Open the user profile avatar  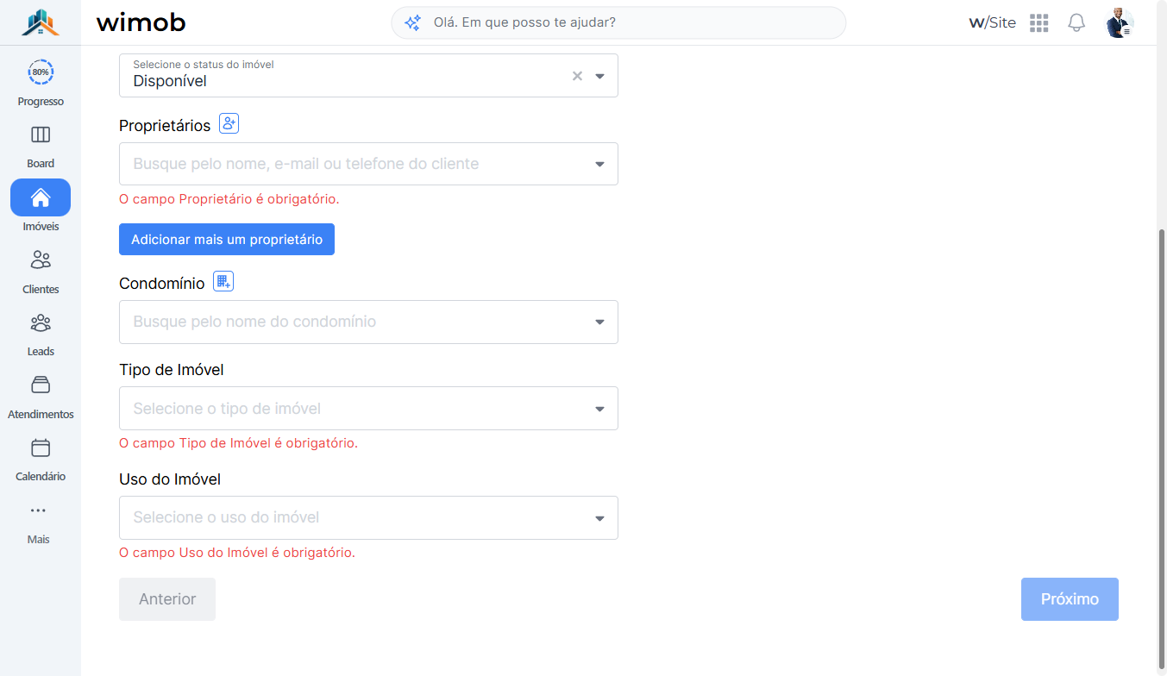1120,23
